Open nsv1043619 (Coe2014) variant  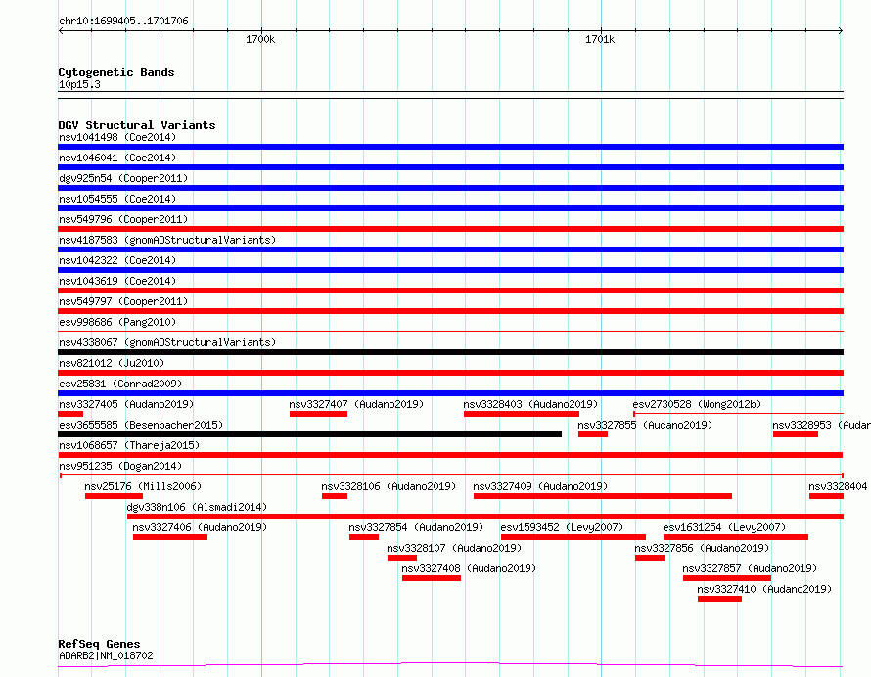(117, 281)
